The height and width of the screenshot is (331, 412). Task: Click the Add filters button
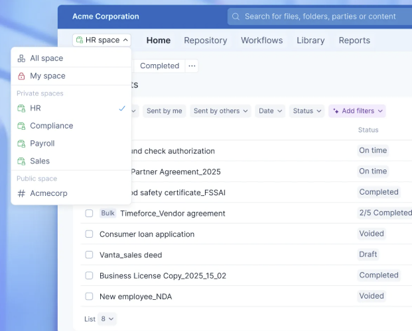(357, 111)
